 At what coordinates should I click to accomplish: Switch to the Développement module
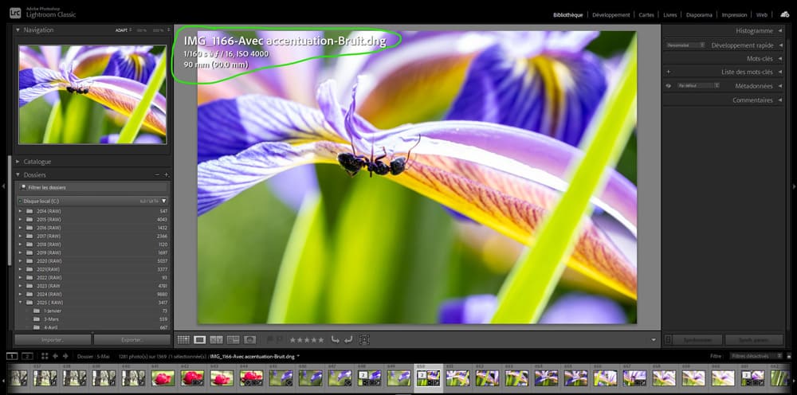(x=611, y=14)
